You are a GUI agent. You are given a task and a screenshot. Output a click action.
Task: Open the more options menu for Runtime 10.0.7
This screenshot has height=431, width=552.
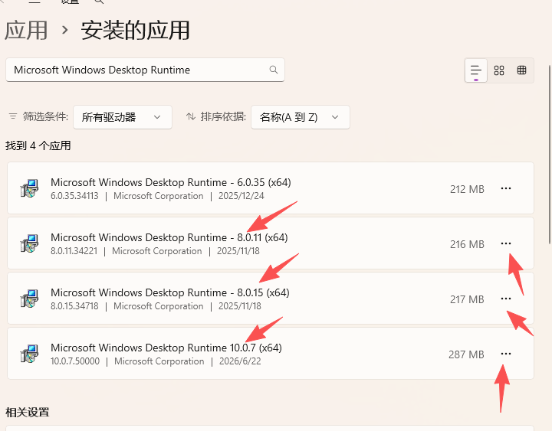506,354
